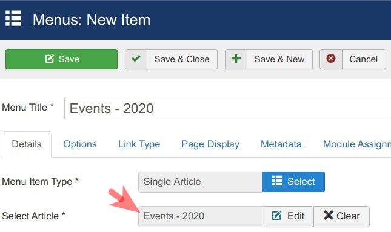The width and height of the screenshot is (391, 232).
Task: Open the Link Type tab
Action: tap(139, 144)
